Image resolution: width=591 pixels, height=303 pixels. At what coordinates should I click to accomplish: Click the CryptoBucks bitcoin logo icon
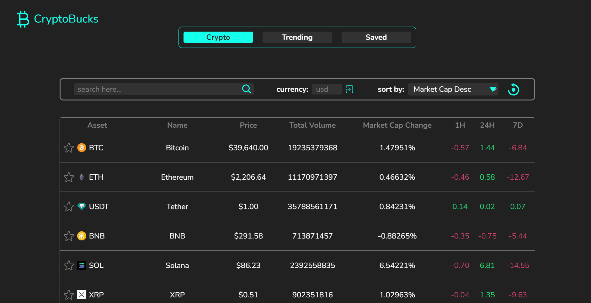point(23,19)
